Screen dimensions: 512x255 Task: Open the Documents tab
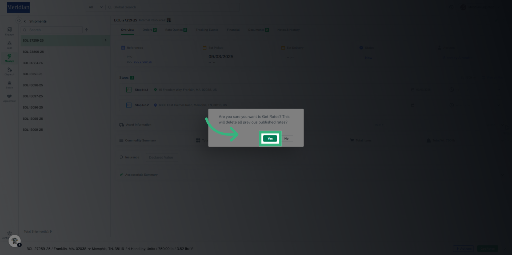[x=258, y=30]
